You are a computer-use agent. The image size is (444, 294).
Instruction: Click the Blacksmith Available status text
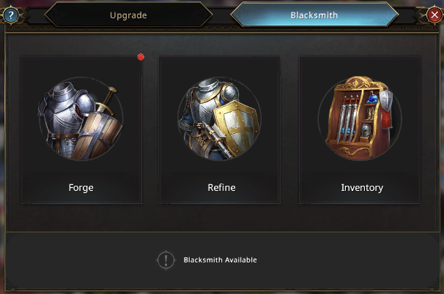pos(220,260)
